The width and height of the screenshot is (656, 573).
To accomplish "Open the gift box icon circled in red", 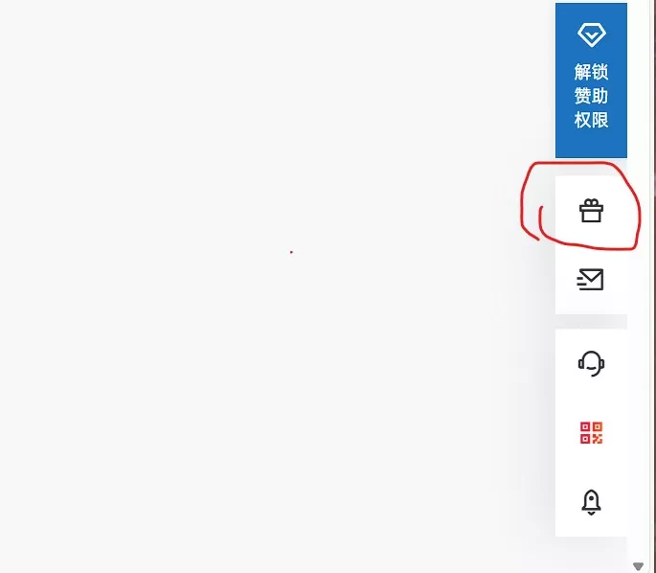I will click(x=591, y=211).
